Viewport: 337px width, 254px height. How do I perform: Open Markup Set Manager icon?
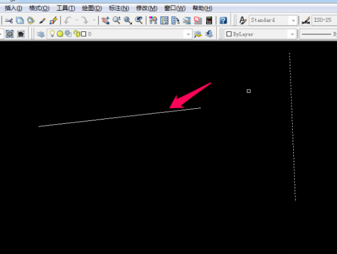(x=198, y=21)
